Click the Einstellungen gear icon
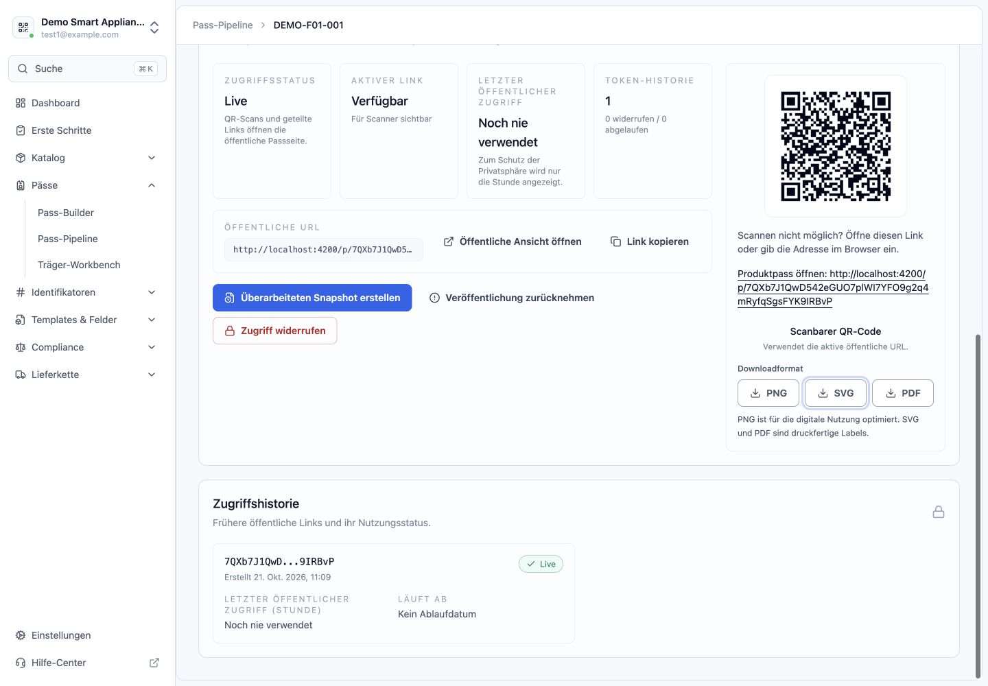Viewport: 988px width, 686px height. point(21,635)
